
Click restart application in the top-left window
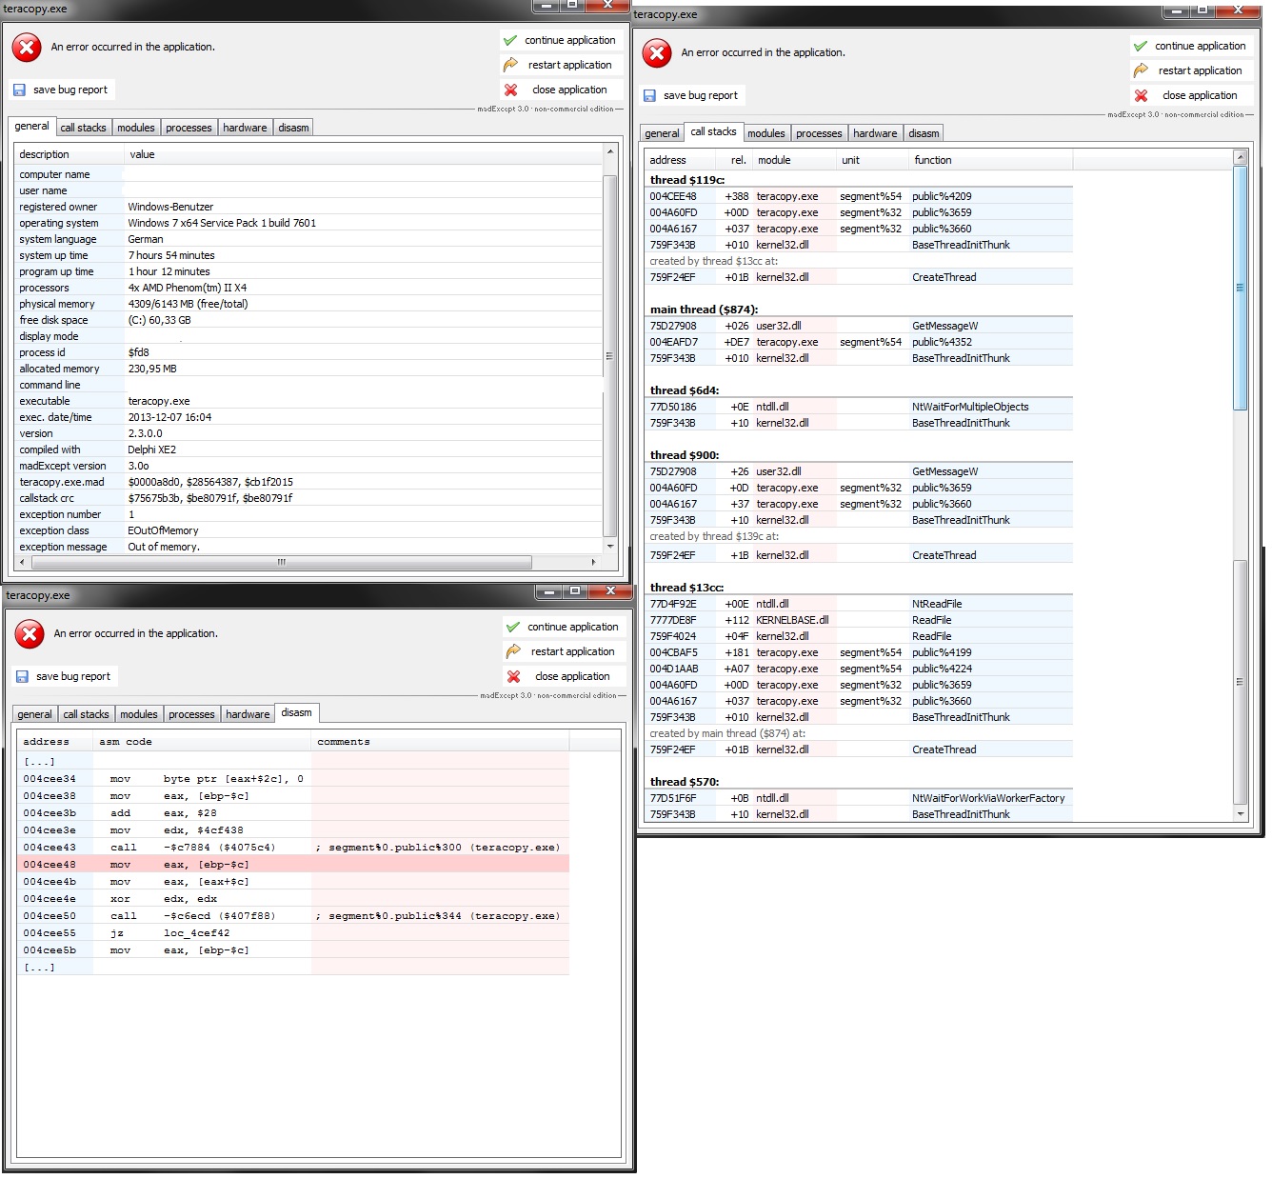point(562,65)
